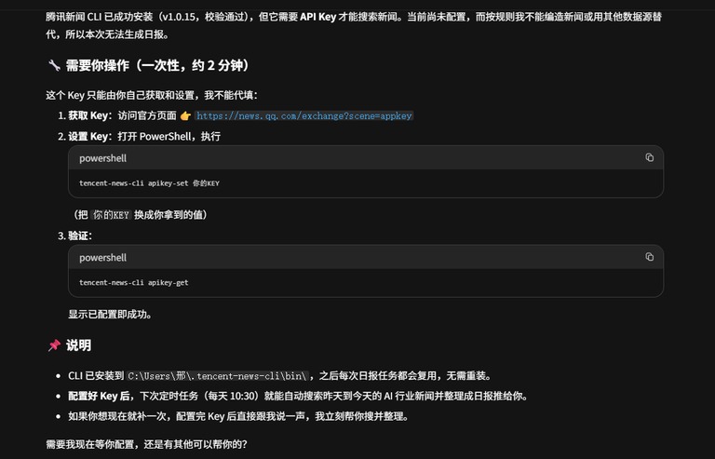Click the command text 'tencent-news-cli apikey-set 你的KEY'
Viewport: 715px width, 459px height.
[149, 183]
